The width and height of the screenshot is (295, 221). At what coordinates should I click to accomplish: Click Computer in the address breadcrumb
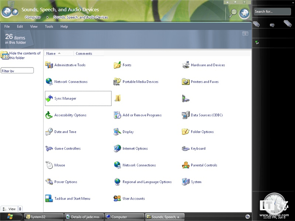tap(32, 17)
